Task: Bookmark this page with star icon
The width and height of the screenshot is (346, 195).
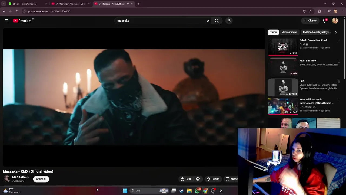Action: tap(310, 11)
